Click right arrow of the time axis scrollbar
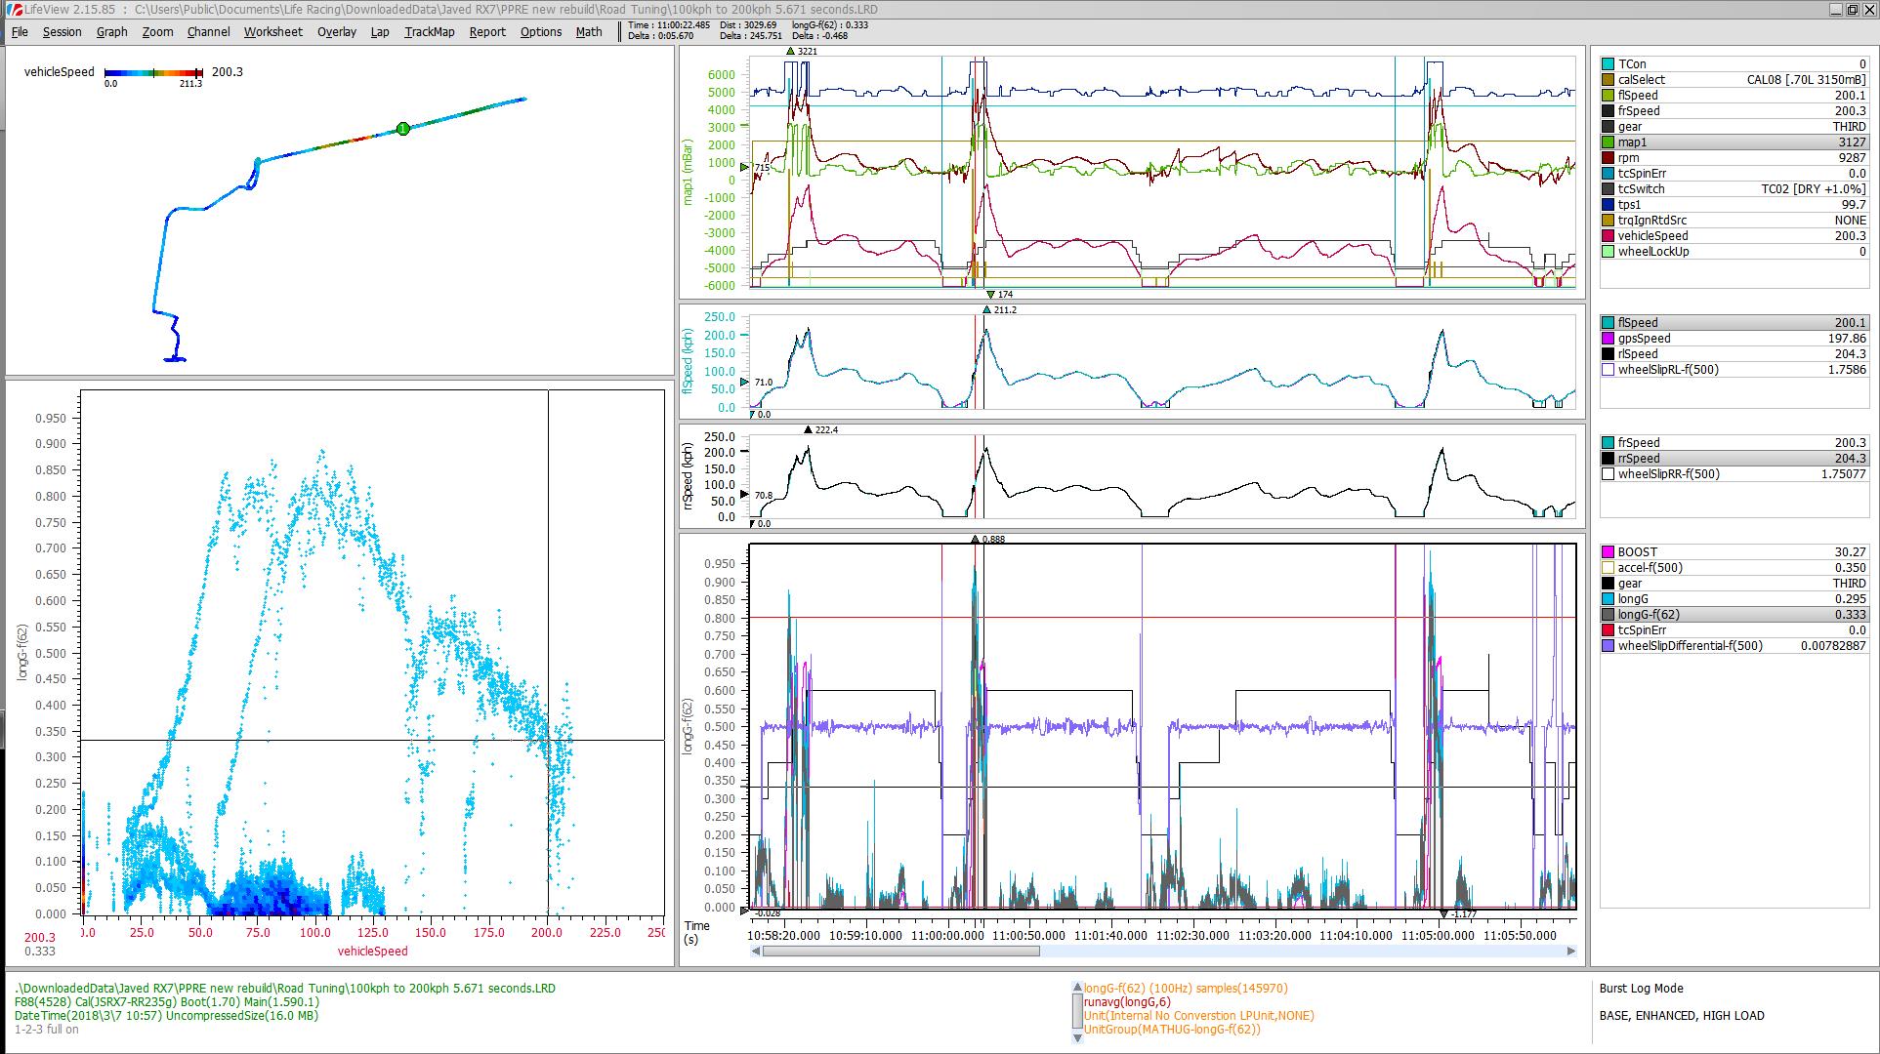Viewport: 1880px width, 1054px height. (x=1570, y=951)
